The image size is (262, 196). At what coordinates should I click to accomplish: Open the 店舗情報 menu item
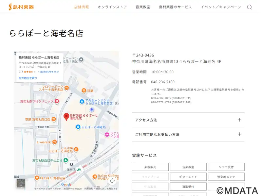[82, 7]
